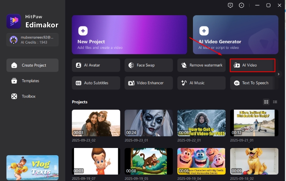Minimize the Edimakor window
The width and height of the screenshot is (286, 181).
coord(257,5)
